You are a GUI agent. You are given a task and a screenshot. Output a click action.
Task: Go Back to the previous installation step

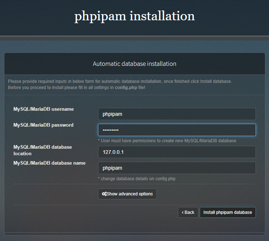188,212
